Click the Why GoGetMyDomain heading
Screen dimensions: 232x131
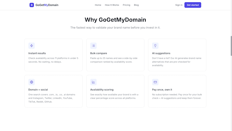[115, 20]
